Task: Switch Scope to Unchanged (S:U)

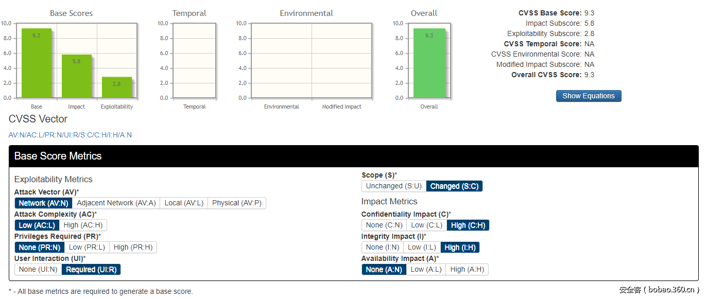Action: 394,186
